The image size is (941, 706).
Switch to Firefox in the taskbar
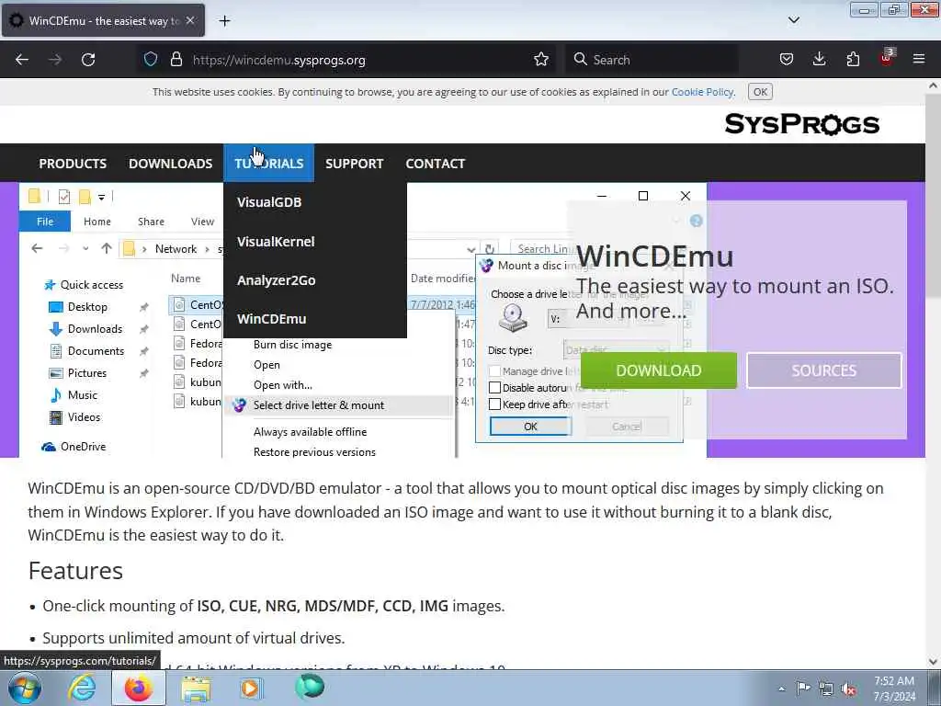tap(139, 688)
